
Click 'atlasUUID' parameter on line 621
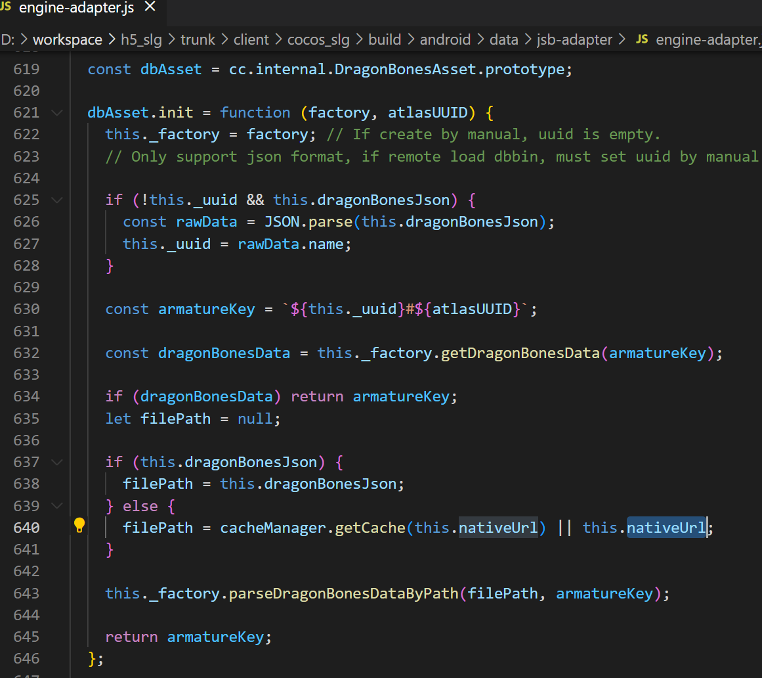428,113
